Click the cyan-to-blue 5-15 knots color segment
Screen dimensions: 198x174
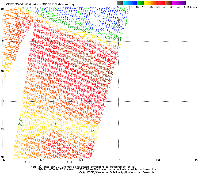[130, 3]
